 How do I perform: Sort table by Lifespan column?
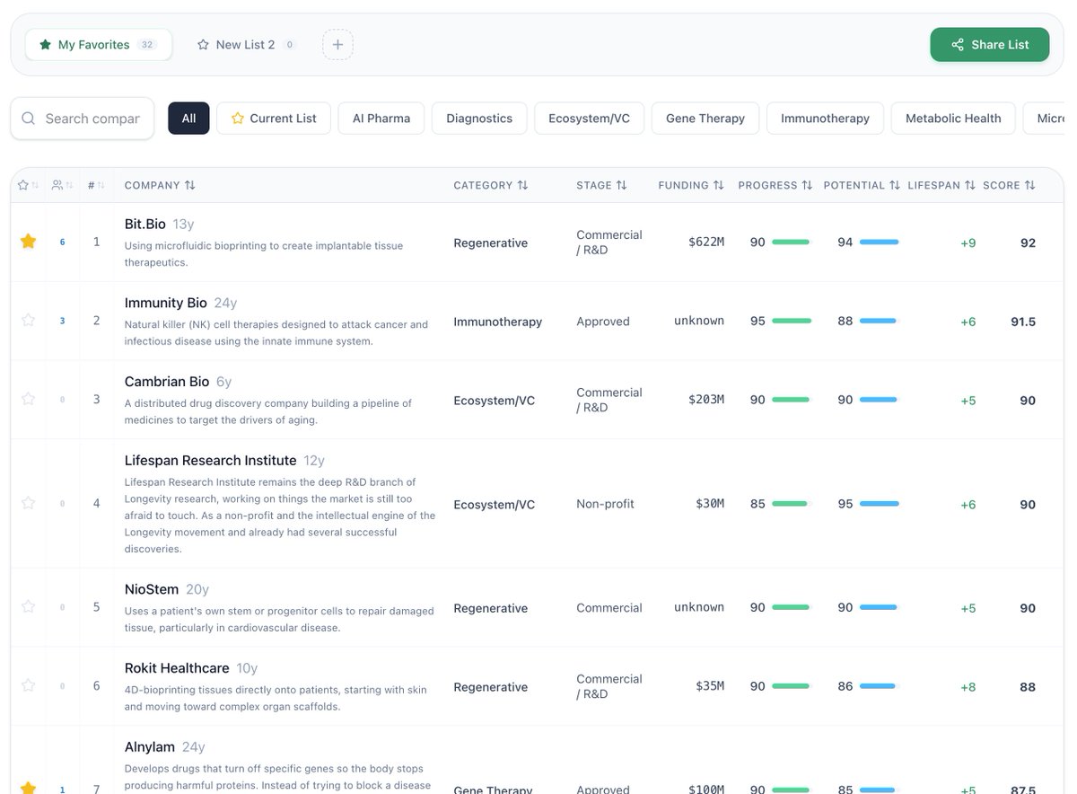point(941,185)
